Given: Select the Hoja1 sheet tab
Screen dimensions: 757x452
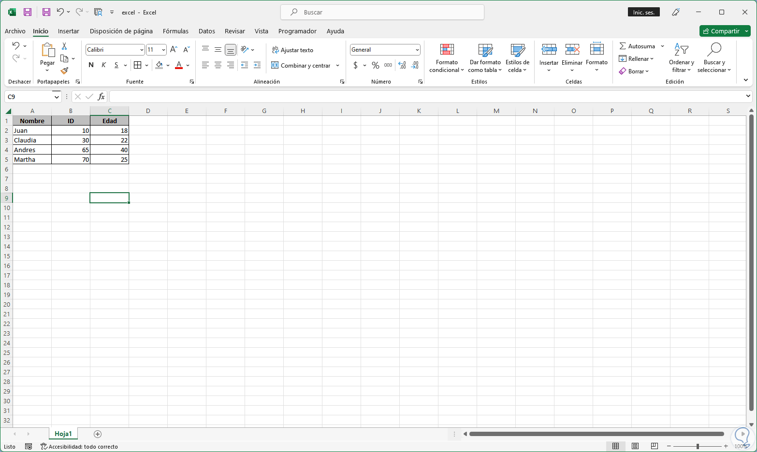Looking at the screenshot, I should click(x=63, y=434).
